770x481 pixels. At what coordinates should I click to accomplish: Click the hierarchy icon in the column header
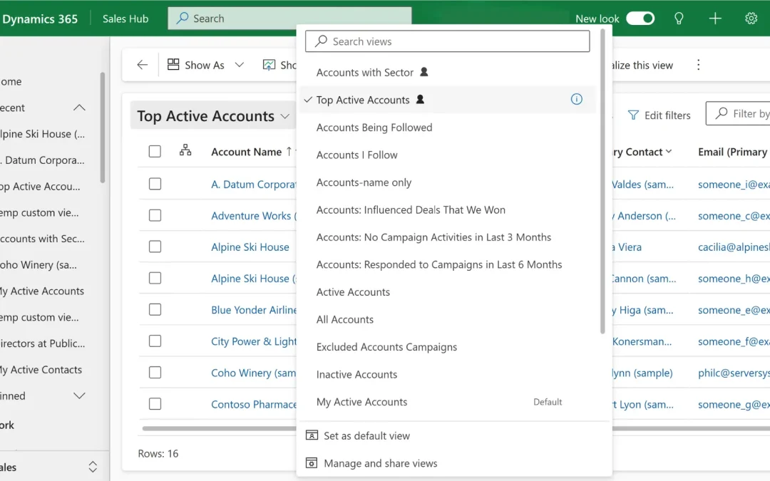point(185,150)
